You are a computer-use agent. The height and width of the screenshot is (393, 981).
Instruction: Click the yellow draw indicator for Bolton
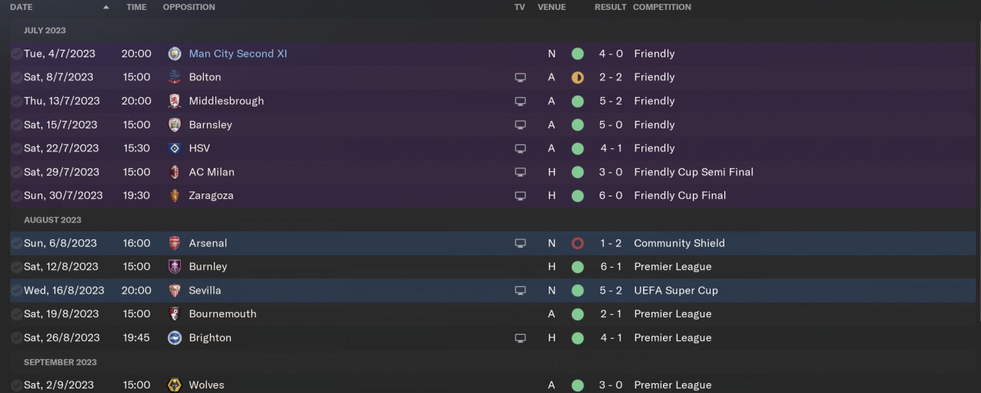coord(578,77)
